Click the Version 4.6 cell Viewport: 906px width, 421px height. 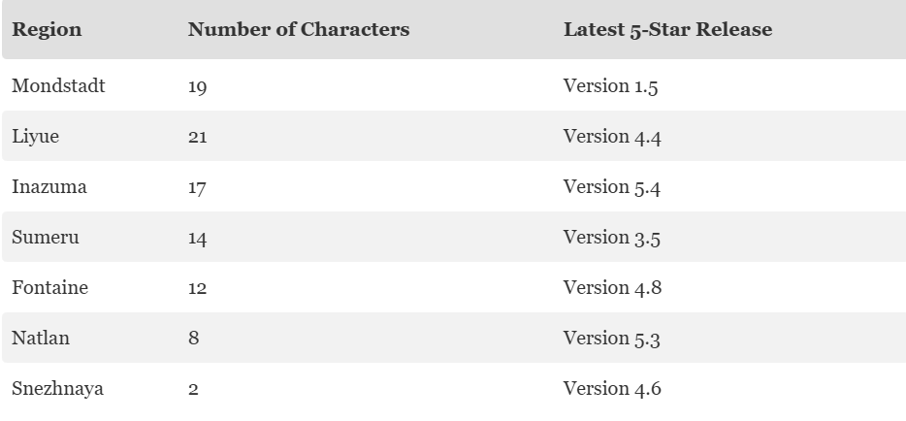pos(612,389)
